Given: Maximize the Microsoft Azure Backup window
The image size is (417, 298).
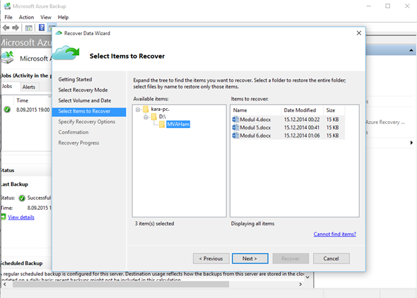Looking at the screenshot, I should pyautogui.click(x=388, y=6).
